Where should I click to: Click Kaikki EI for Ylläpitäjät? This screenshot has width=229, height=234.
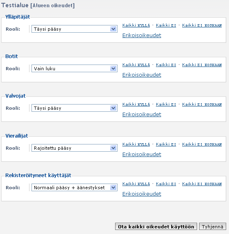tap(166, 25)
